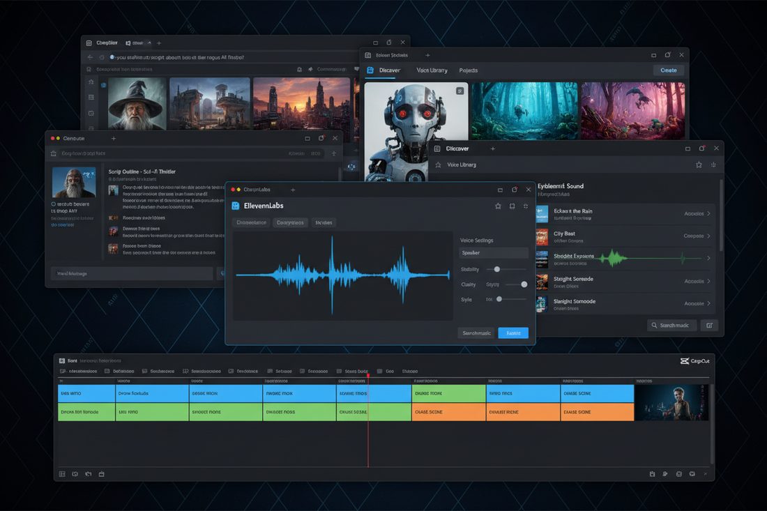The image size is (767, 511).
Task: Click the Create button
Action: 669,70
